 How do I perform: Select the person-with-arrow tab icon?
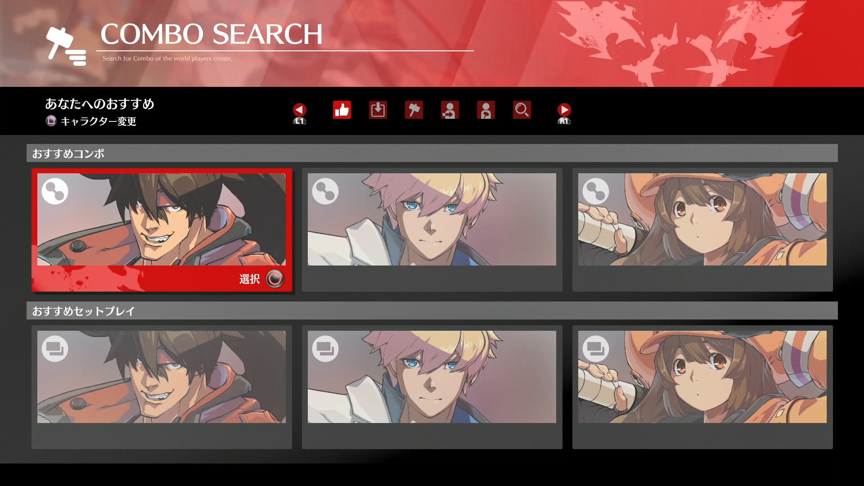[x=450, y=110]
